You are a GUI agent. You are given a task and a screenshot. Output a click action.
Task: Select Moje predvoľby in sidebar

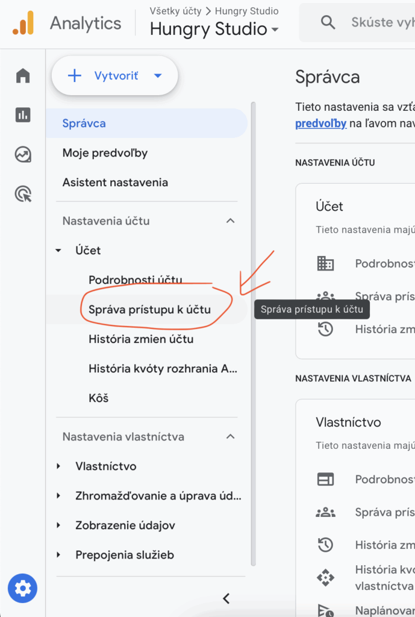(105, 153)
